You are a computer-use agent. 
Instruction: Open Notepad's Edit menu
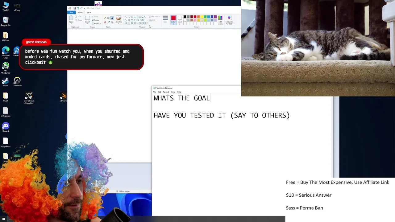click(159, 92)
